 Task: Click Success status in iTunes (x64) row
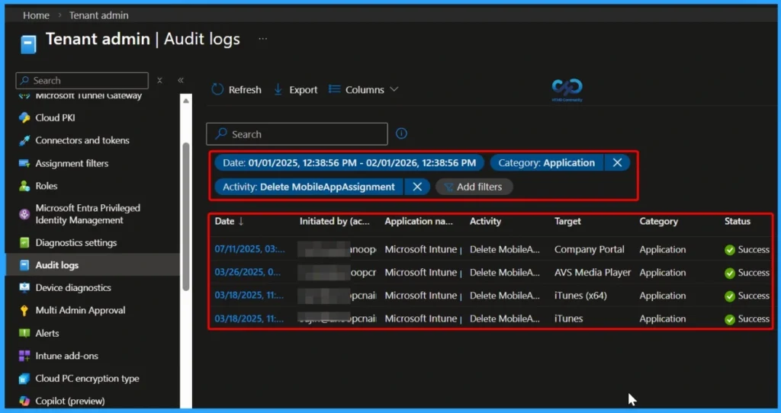coord(747,296)
